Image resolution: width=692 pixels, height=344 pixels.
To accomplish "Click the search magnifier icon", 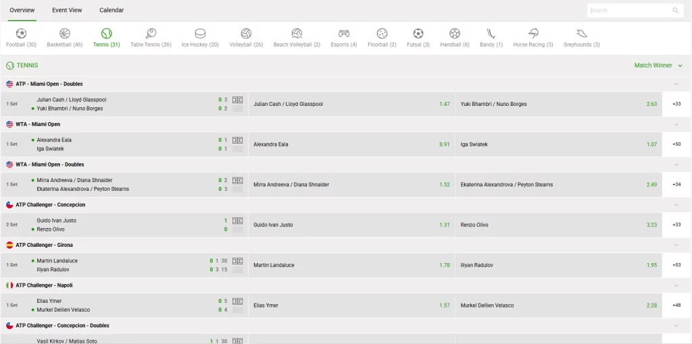I will (x=676, y=11).
